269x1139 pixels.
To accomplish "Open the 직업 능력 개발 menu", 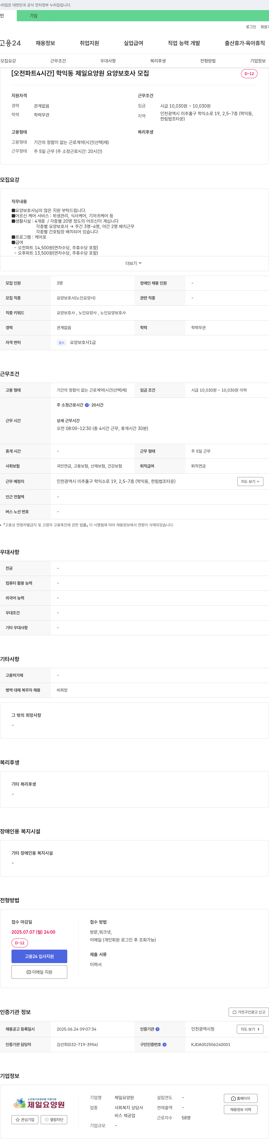I will click(x=184, y=43).
